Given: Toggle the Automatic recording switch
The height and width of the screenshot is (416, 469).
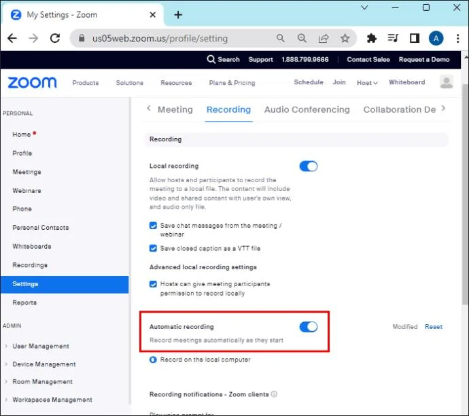Looking at the screenshot, I should pos(309,327).
